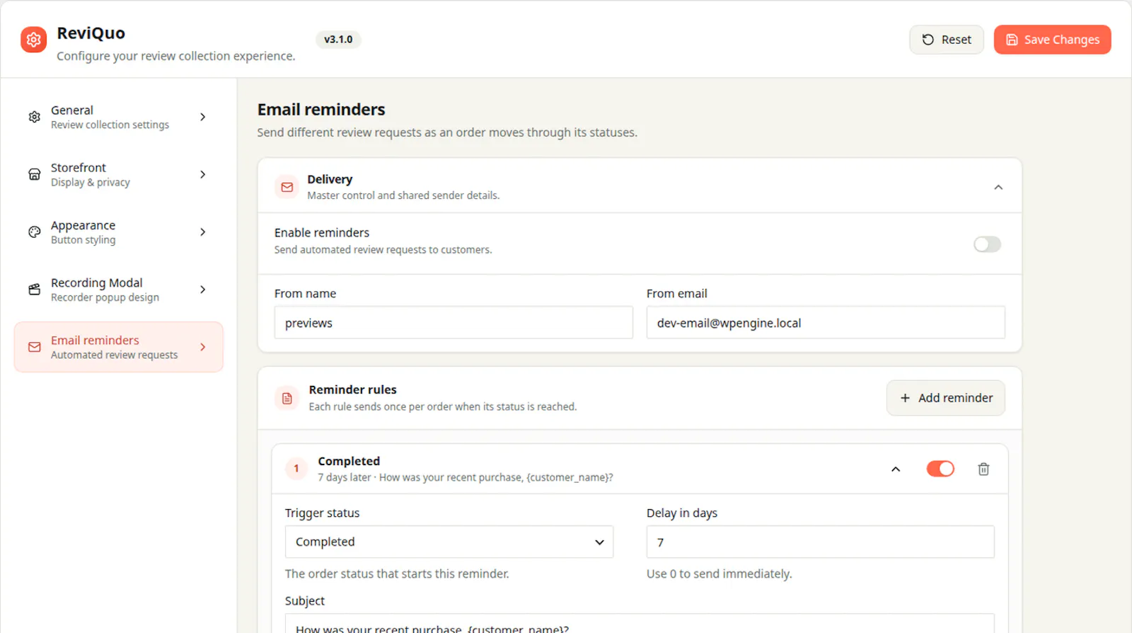This screenshot has width=1132, height=633.
Task: Click 'Use 0 to send immediately.' hint text
Action: [719, 574]
